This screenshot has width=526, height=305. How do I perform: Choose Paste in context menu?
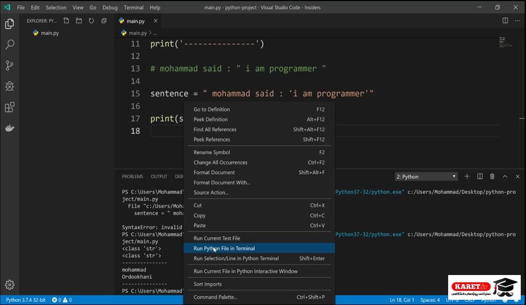pos(259,226)
